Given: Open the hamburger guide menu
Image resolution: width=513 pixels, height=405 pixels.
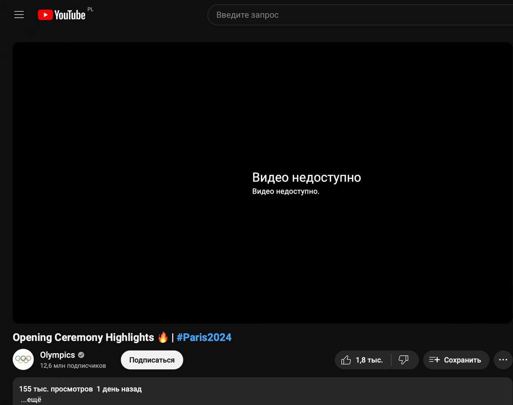Looking at the screenshot, I should click(19, 15).
